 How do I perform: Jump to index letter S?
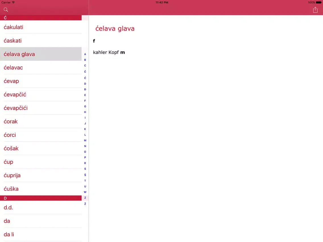[85, 169]
